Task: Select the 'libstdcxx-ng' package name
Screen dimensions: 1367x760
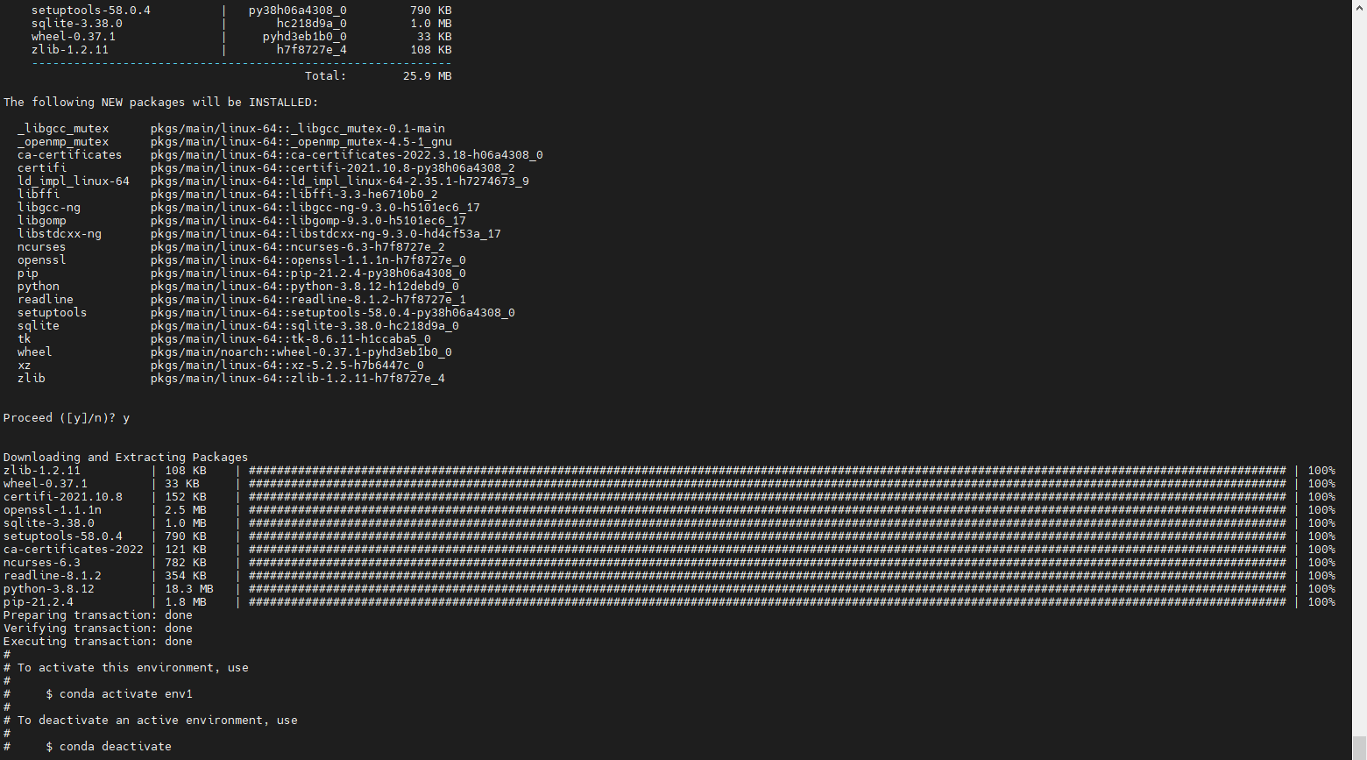Action: pyautogui.click(x=60, y=234)
